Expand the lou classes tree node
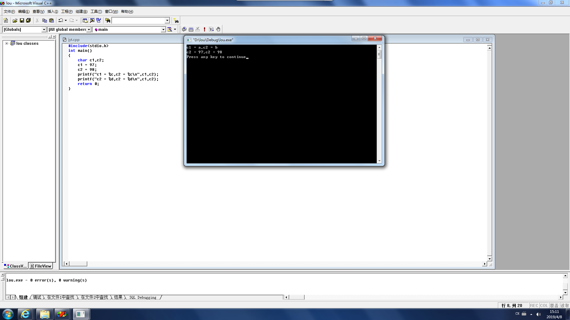The image size is (570, 320). click(7, 43)
